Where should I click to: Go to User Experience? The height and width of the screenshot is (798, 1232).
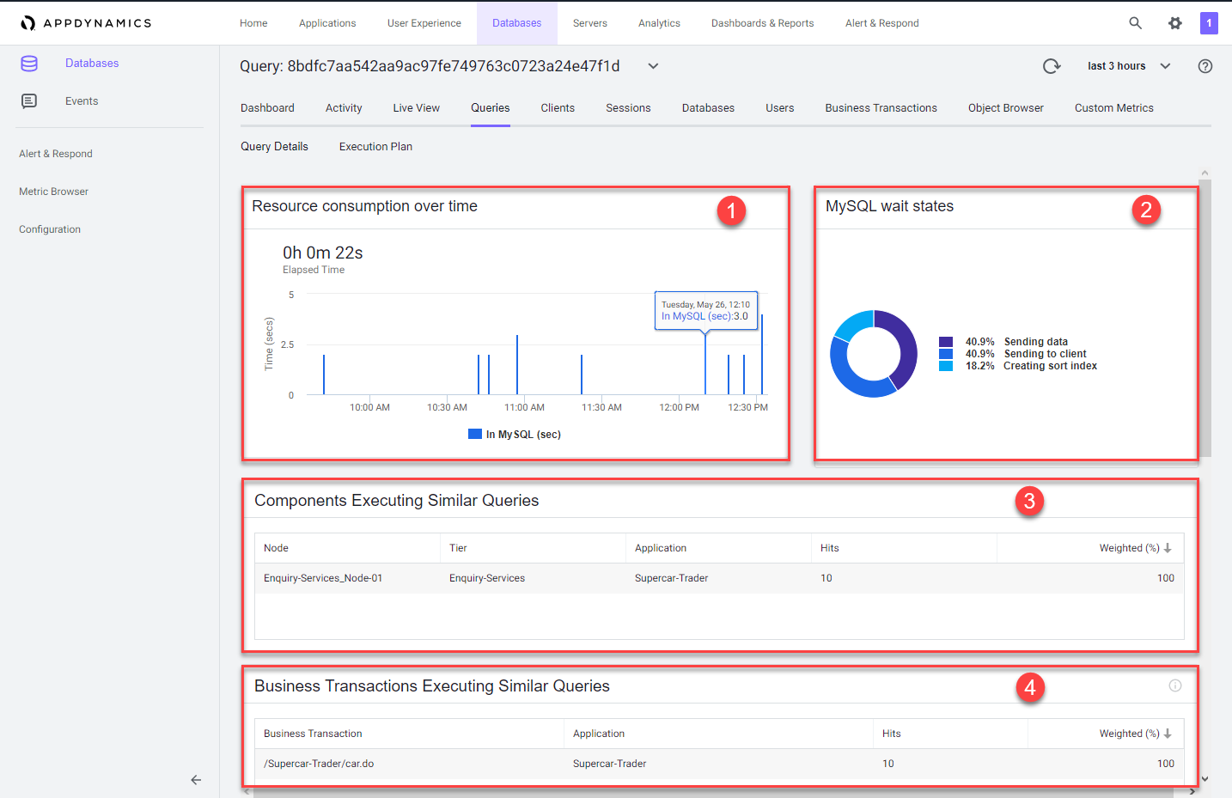point(424,23)
